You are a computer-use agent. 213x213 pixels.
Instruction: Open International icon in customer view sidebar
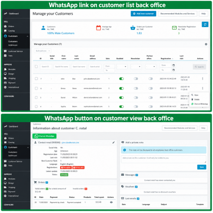(x=5, y=196)
